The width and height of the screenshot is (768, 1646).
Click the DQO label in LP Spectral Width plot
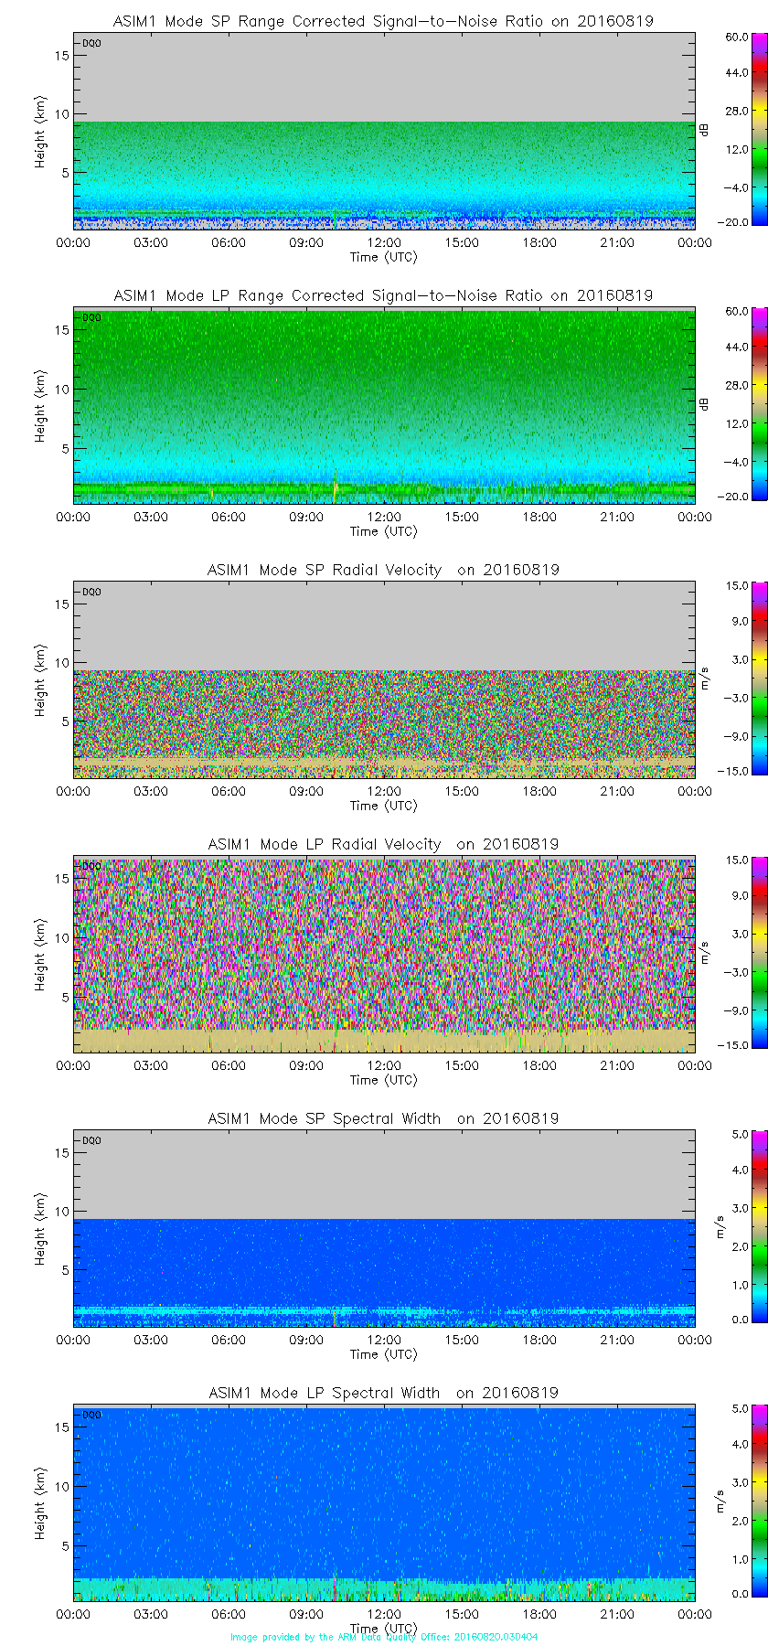[x=91, y=1415]
